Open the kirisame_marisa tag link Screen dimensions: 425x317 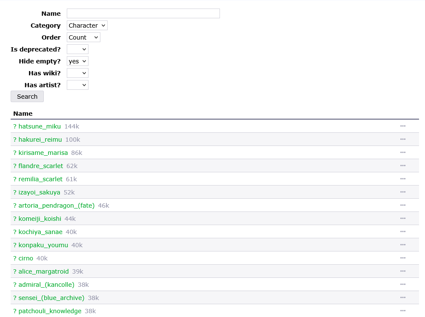click(43, 153)
